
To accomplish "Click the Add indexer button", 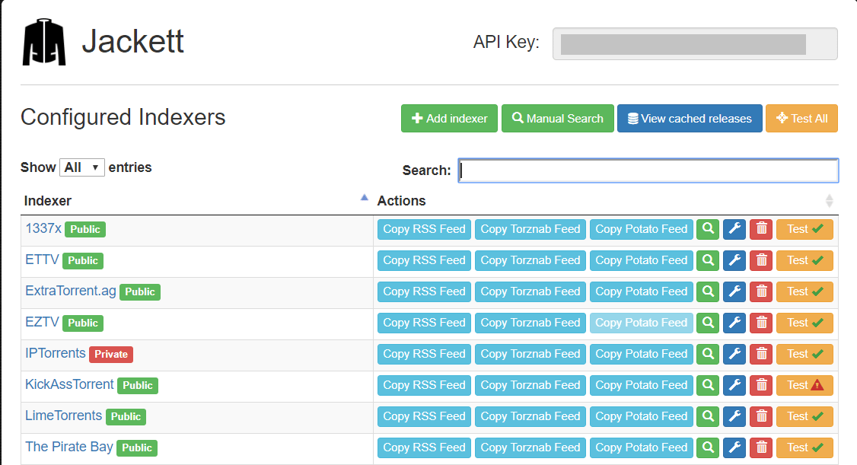I will point(449,118).
